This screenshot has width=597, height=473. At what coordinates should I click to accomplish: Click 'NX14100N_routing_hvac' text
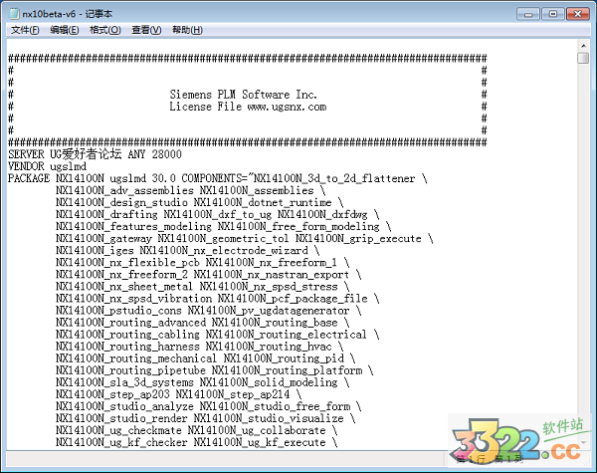tap(269, 347)
